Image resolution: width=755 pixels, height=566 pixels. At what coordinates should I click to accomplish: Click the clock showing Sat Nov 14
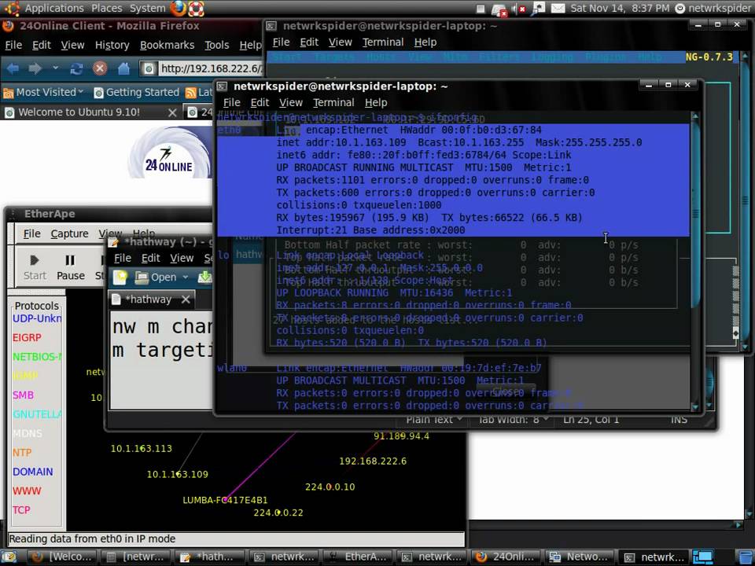click(x=620, y=8)
